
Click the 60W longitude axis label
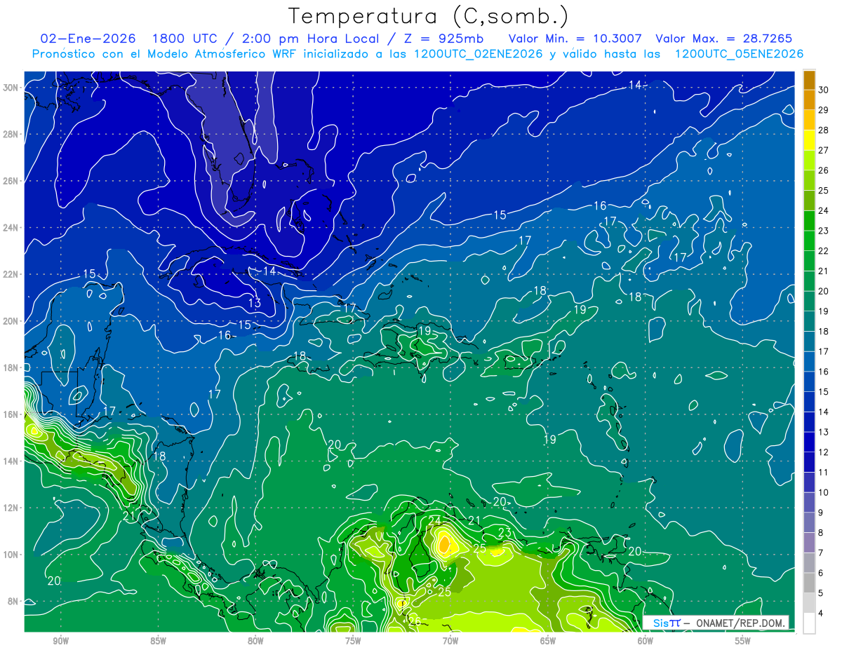click(x=646, y=641)
